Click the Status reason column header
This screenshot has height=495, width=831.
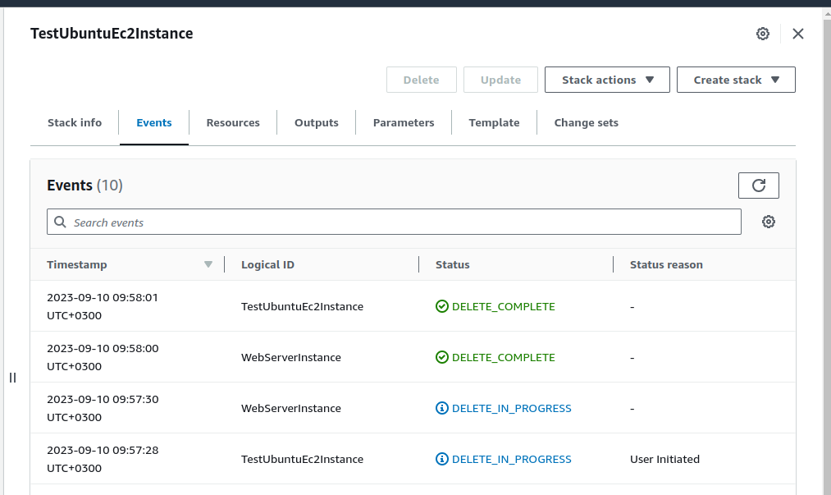pos(666,264)
